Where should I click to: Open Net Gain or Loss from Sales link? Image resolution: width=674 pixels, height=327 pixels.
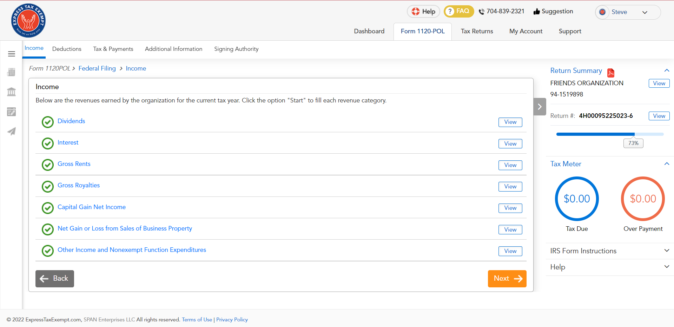[x=125, y=228]
